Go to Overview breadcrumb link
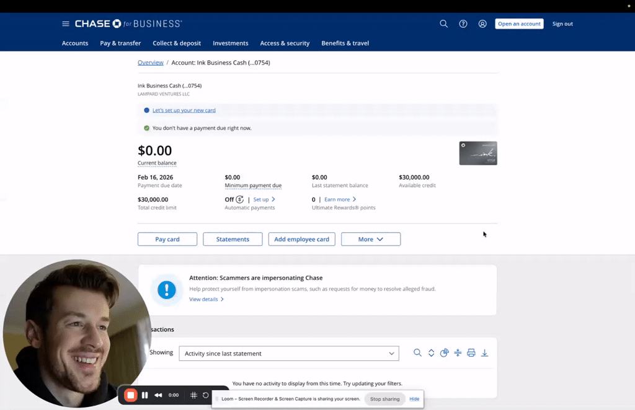Screen dimensions: 635x410 tap(150, 63)
